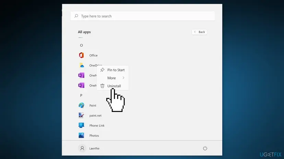Click the Laerthe user avatar icon

click(x=82, y=148)
